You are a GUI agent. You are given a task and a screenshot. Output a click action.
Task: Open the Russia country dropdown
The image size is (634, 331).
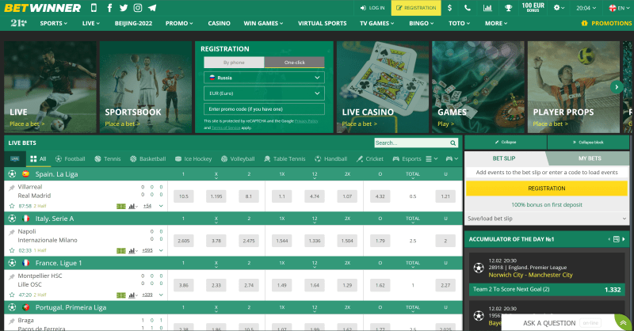[x=264, y=78]
